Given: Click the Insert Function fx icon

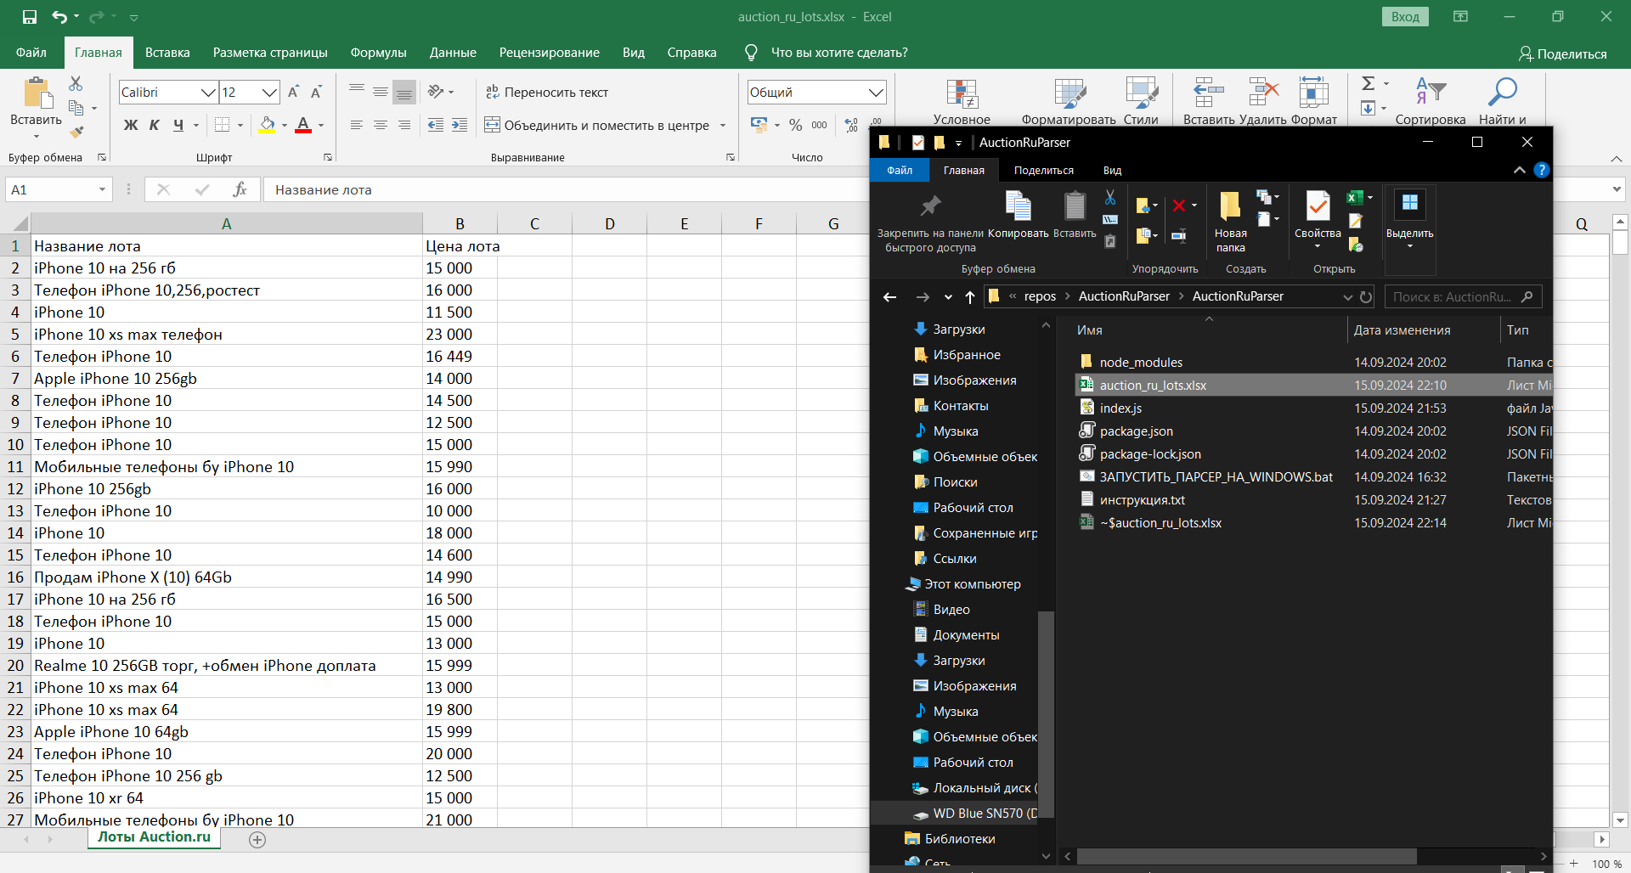Looking at the screenshot, I should pos(240,189).
